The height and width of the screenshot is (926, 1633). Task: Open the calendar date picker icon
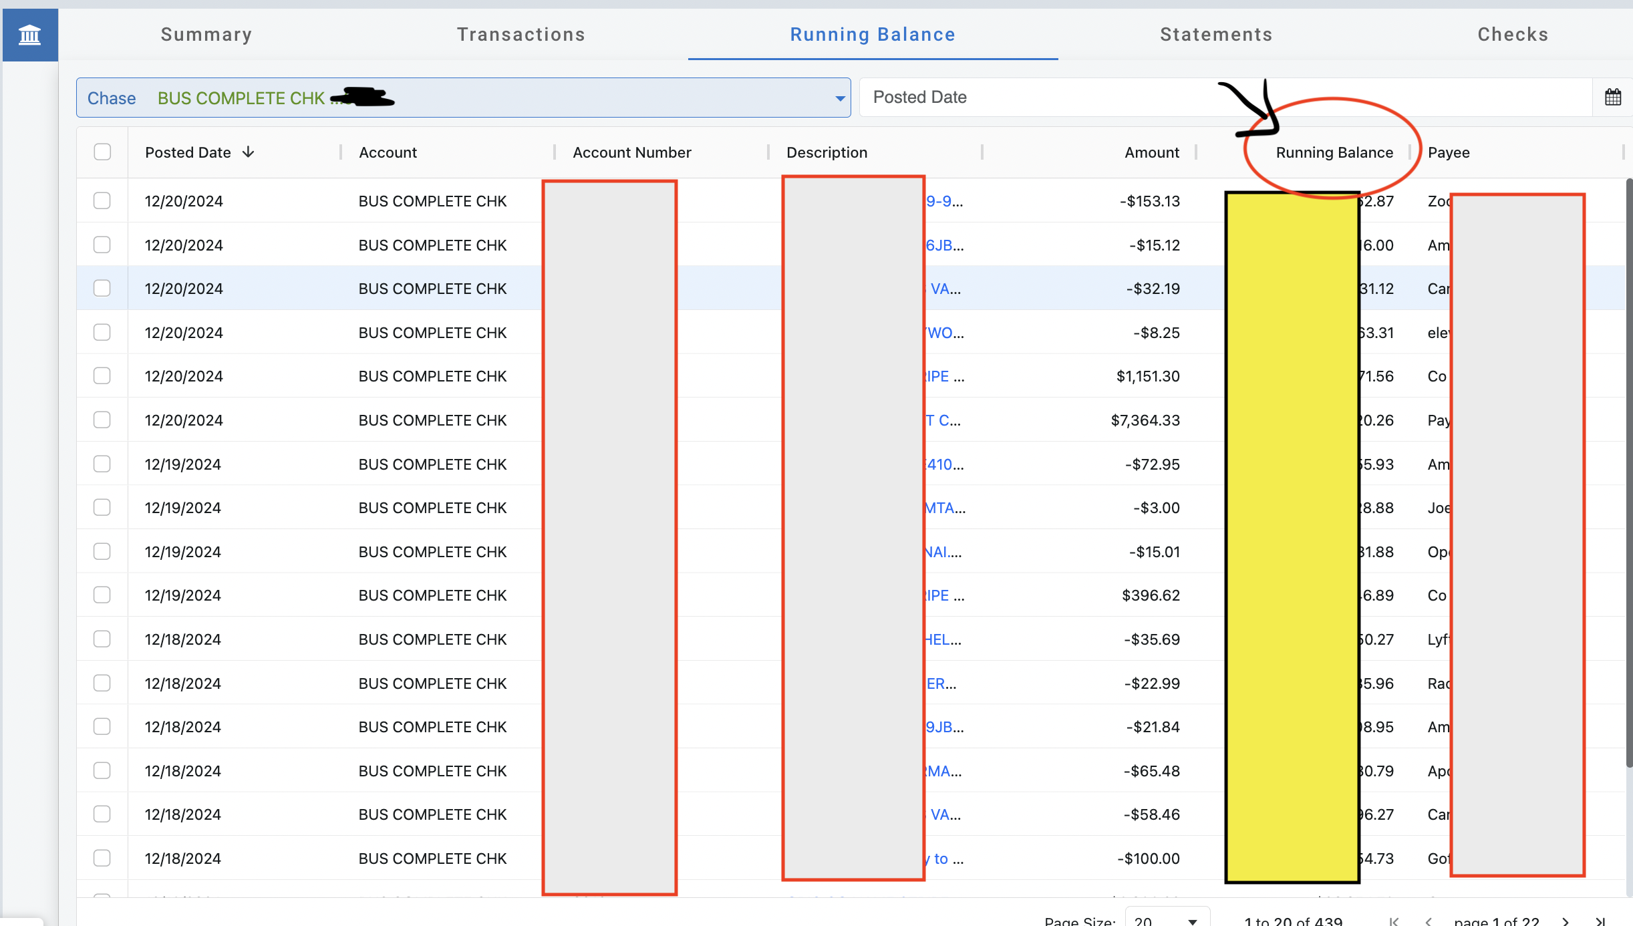[1612, 98]
